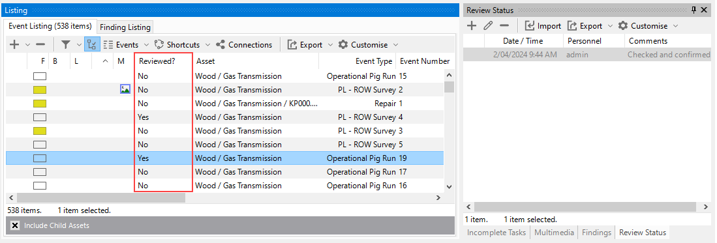Switch to the Event Listing tab
This screenshot has height=243, width=717.
(50, 27)
